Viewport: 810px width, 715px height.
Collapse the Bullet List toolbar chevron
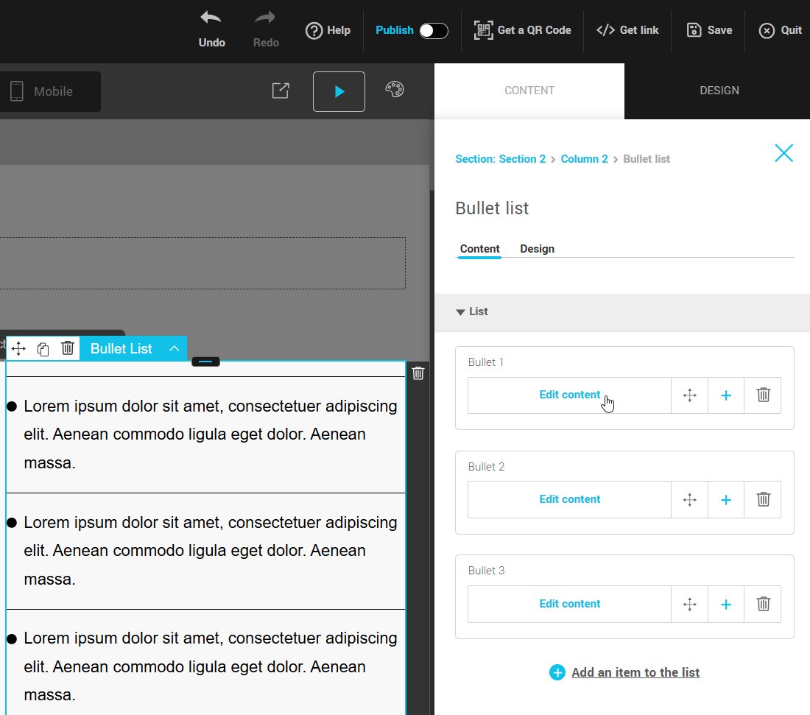coord(174,349)
